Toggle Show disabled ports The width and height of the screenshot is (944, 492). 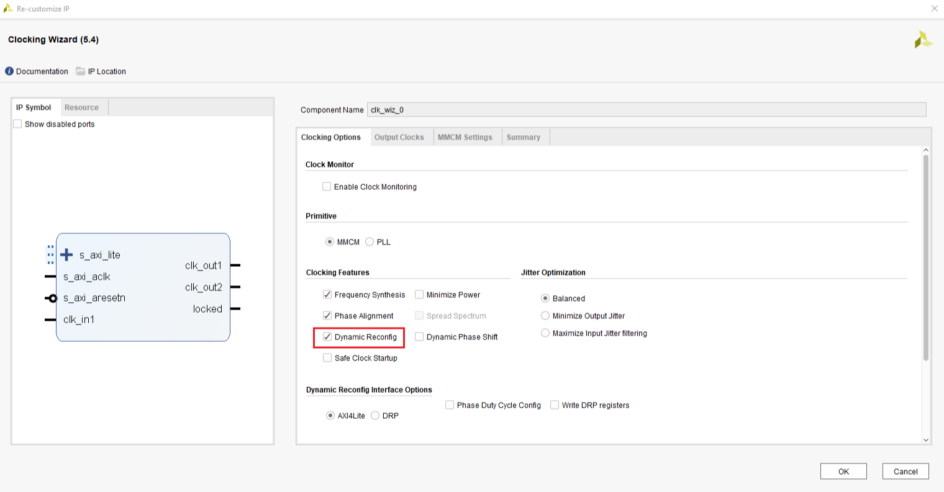tap(17, 123)
